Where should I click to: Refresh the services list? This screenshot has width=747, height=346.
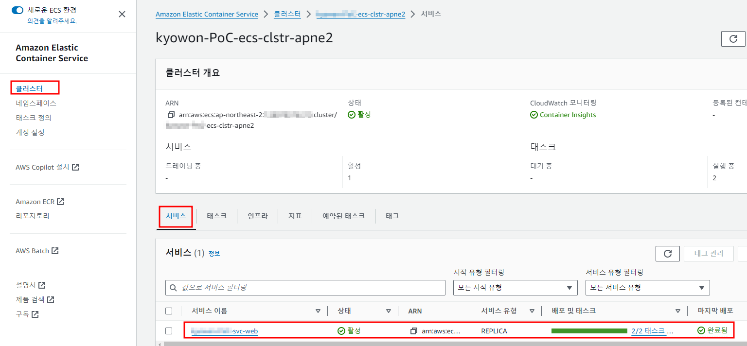(x=667, y=253)
